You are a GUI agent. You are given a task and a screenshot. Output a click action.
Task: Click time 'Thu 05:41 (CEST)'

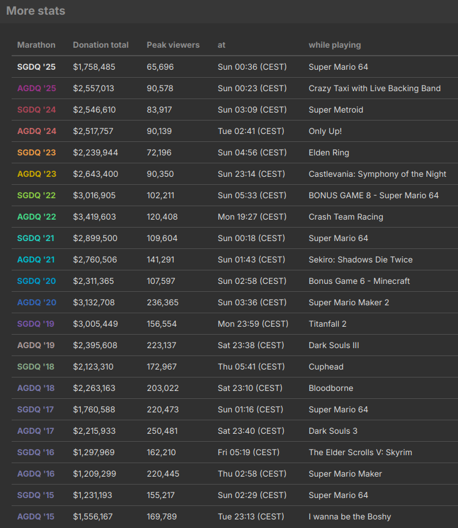click(251, 366)
